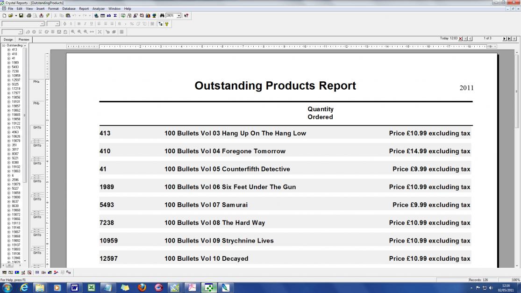Collapse the Outstanding root tree node
The image size is (521, 293).
coord(4,45)
